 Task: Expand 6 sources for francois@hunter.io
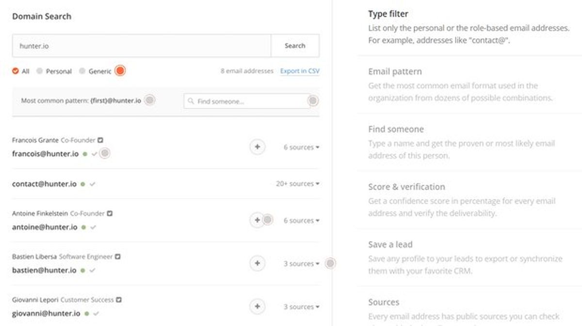click(301, 147)
